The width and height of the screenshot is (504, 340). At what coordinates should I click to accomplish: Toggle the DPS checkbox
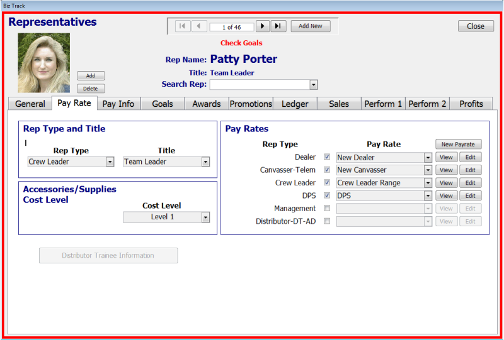click(x=327, y=195)
